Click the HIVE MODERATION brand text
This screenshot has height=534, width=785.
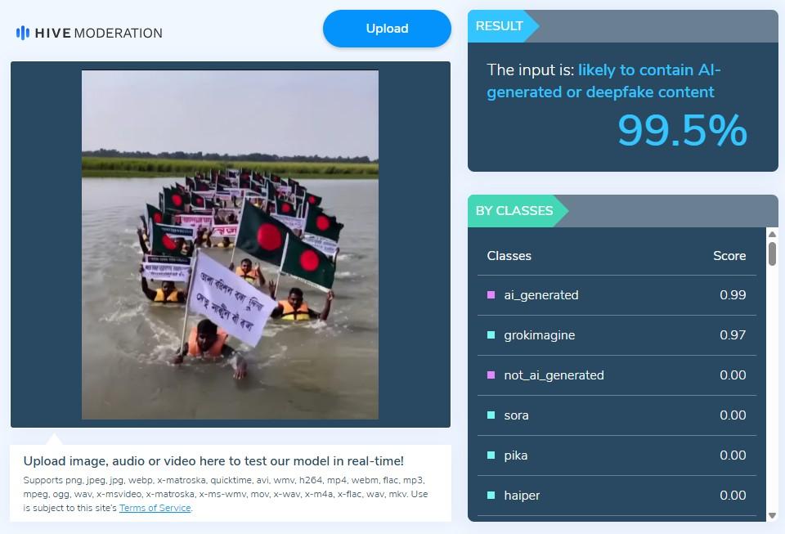click(99, 33)
